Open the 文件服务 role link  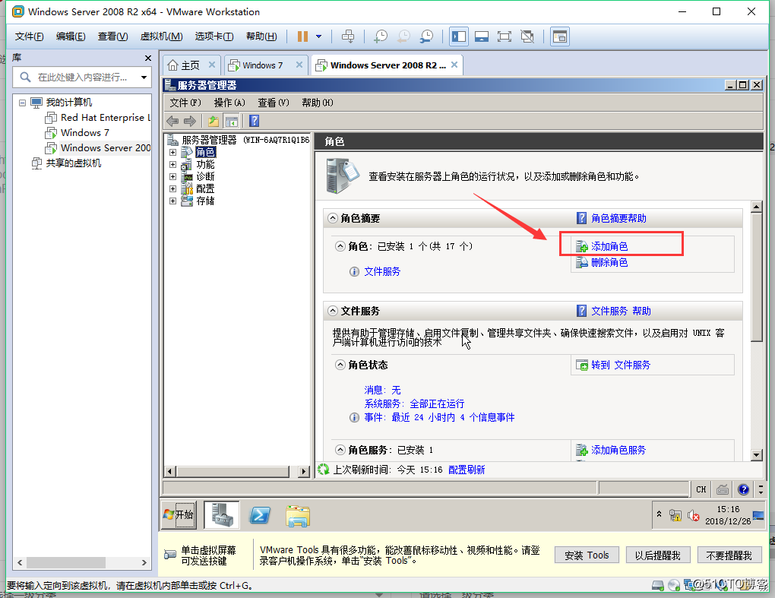click(382, 271)
